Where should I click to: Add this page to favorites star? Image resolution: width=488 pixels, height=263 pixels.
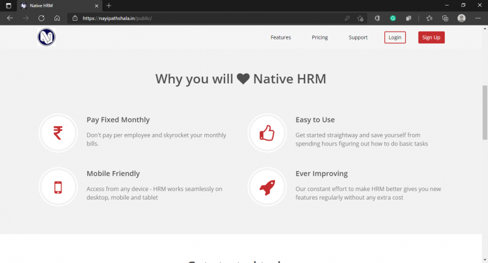(x=361, y=18)
